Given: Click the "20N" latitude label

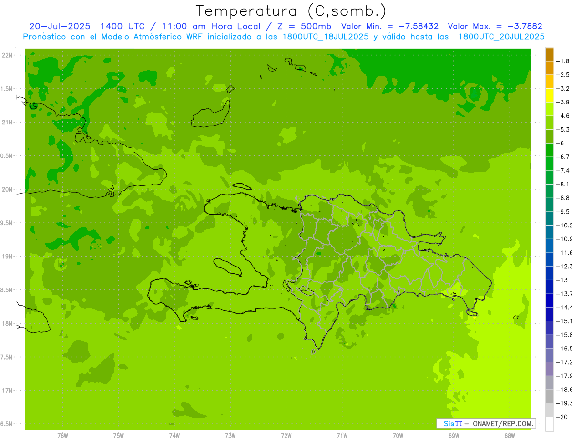Looking at the screenshot, I should click(8, 189).
